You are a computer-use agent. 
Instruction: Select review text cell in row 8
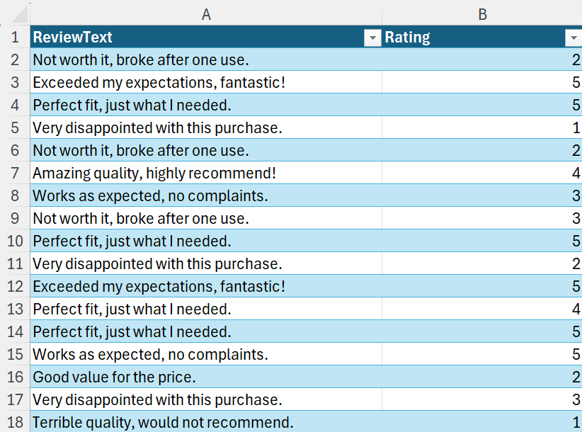(206, 195)
